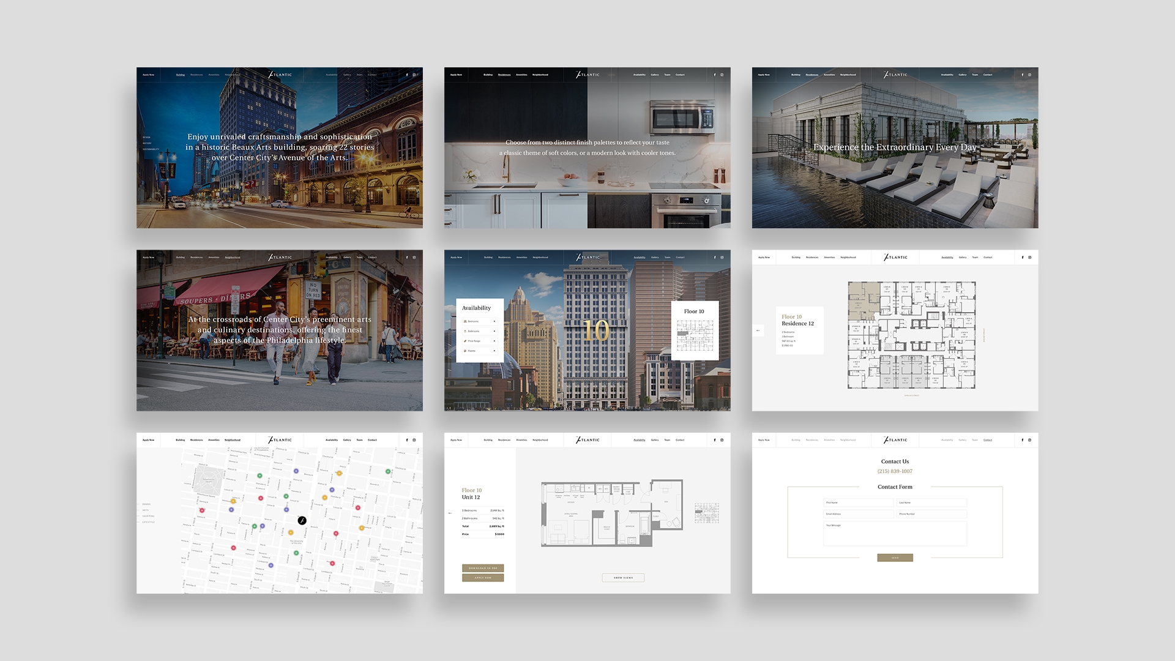Select Amenities in the rooftop pool page menu
Viewport: 1175px width, 661px height.
click(829, 75)
